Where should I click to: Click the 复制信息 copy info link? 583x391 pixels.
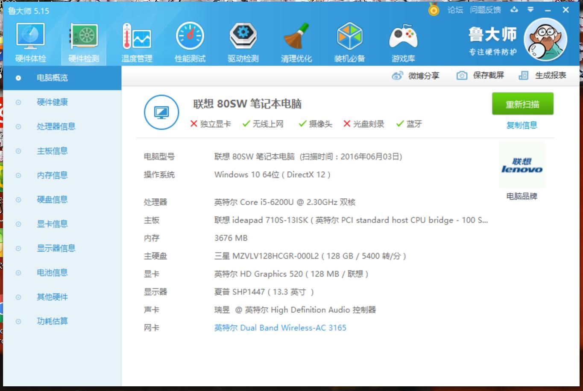tap(521, 125)
